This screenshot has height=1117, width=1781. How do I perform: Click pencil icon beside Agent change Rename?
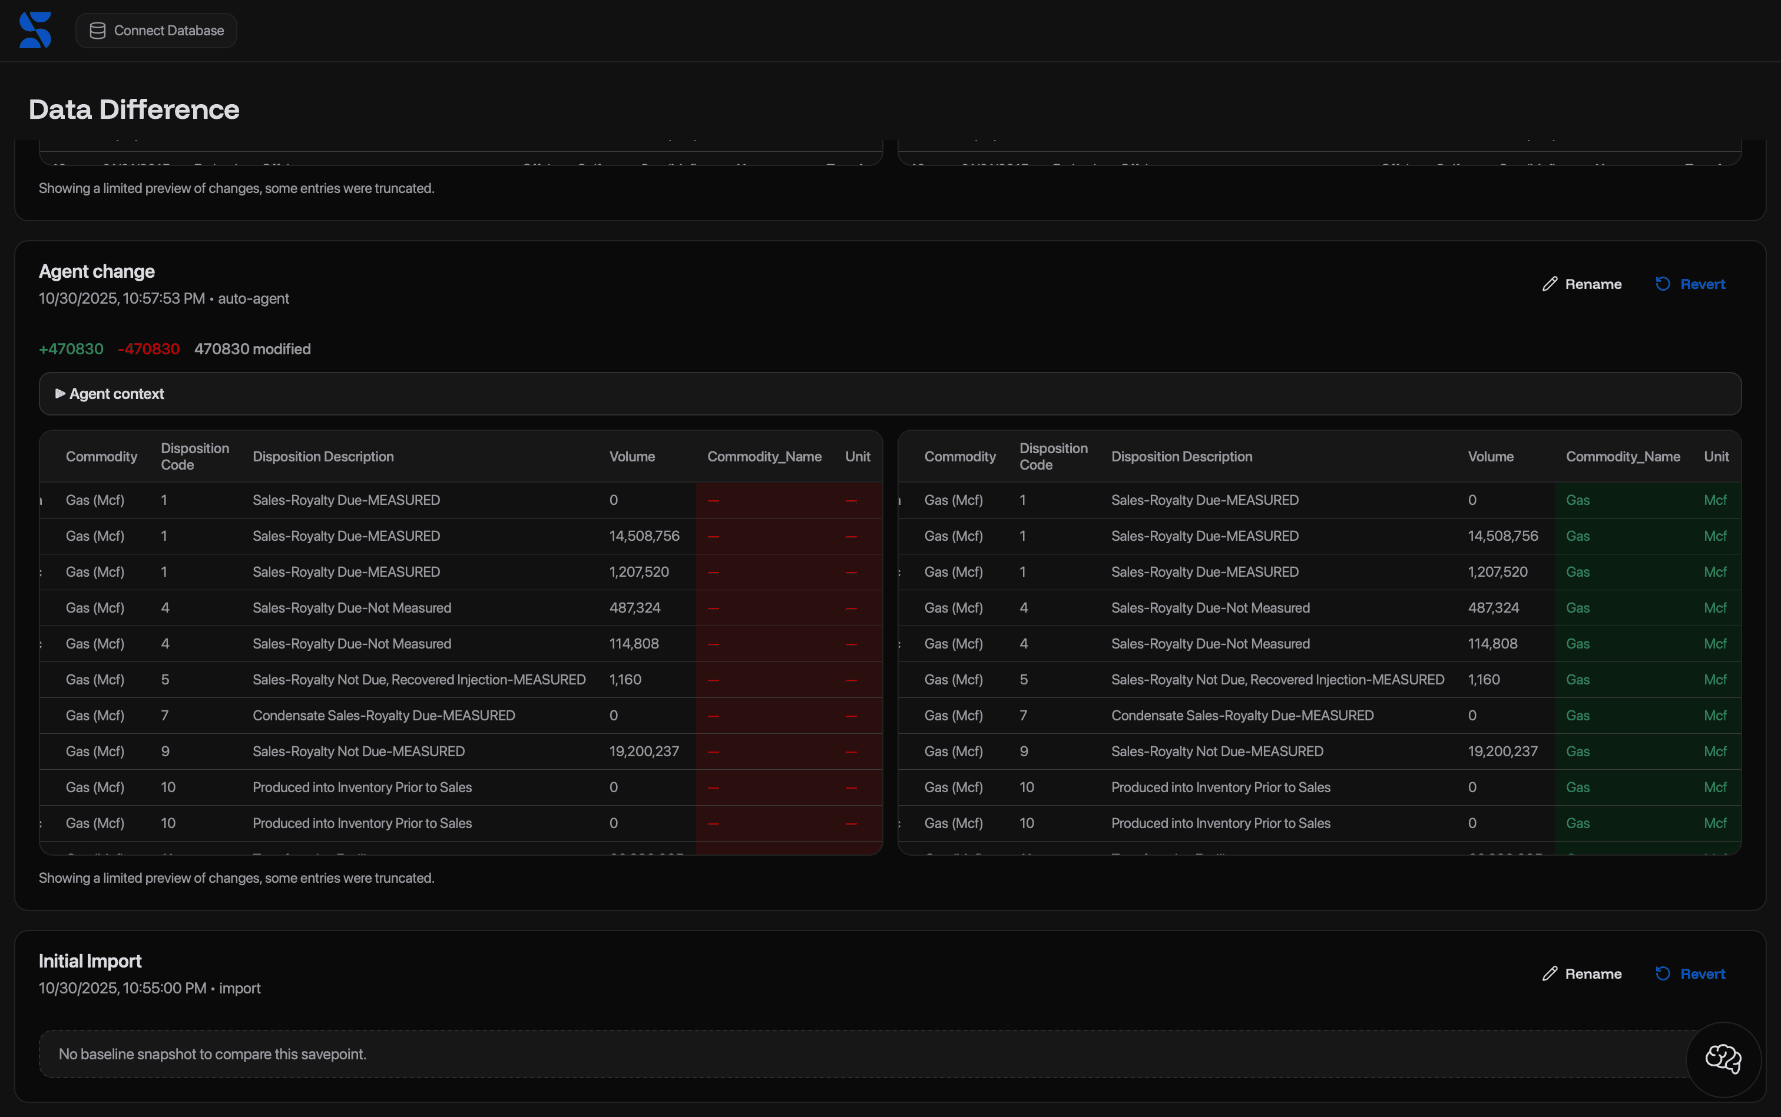click(1550, 284)
